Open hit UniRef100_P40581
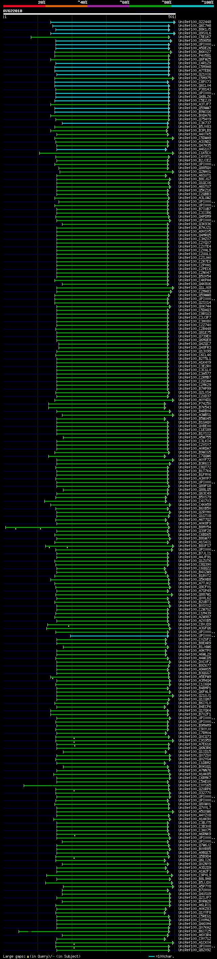This screenshot has height=959, width=217. tap(194, 56)
